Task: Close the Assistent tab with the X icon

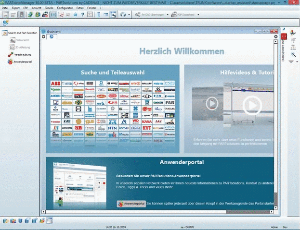Action: tap(276, 36)
